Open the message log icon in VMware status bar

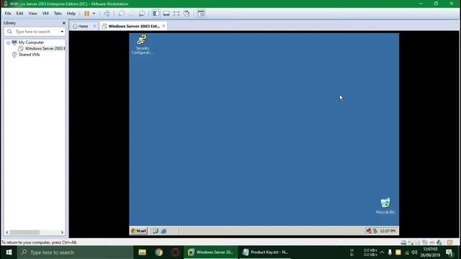(449, 242)
